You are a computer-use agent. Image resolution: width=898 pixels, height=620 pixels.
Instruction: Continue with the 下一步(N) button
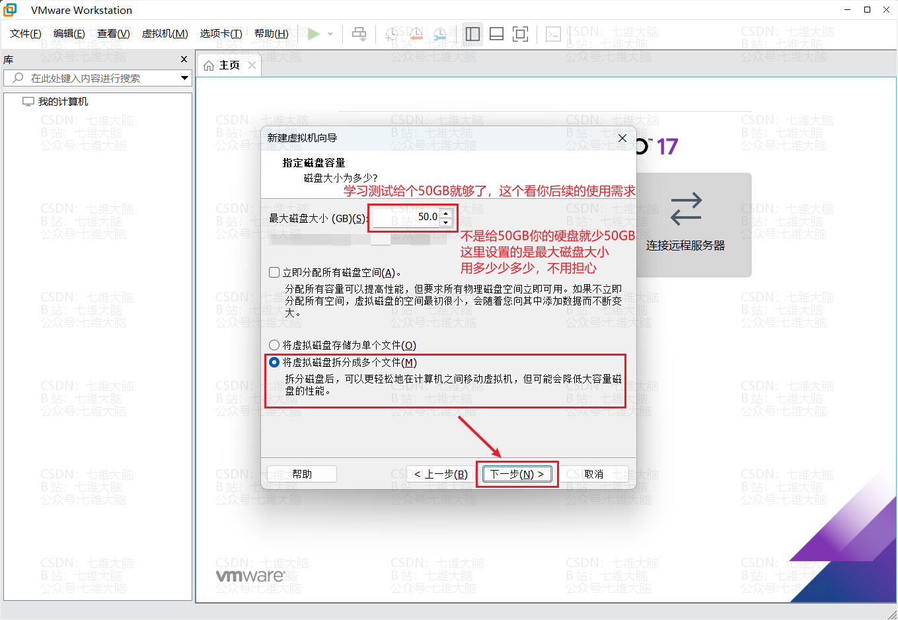coord(517,474)
